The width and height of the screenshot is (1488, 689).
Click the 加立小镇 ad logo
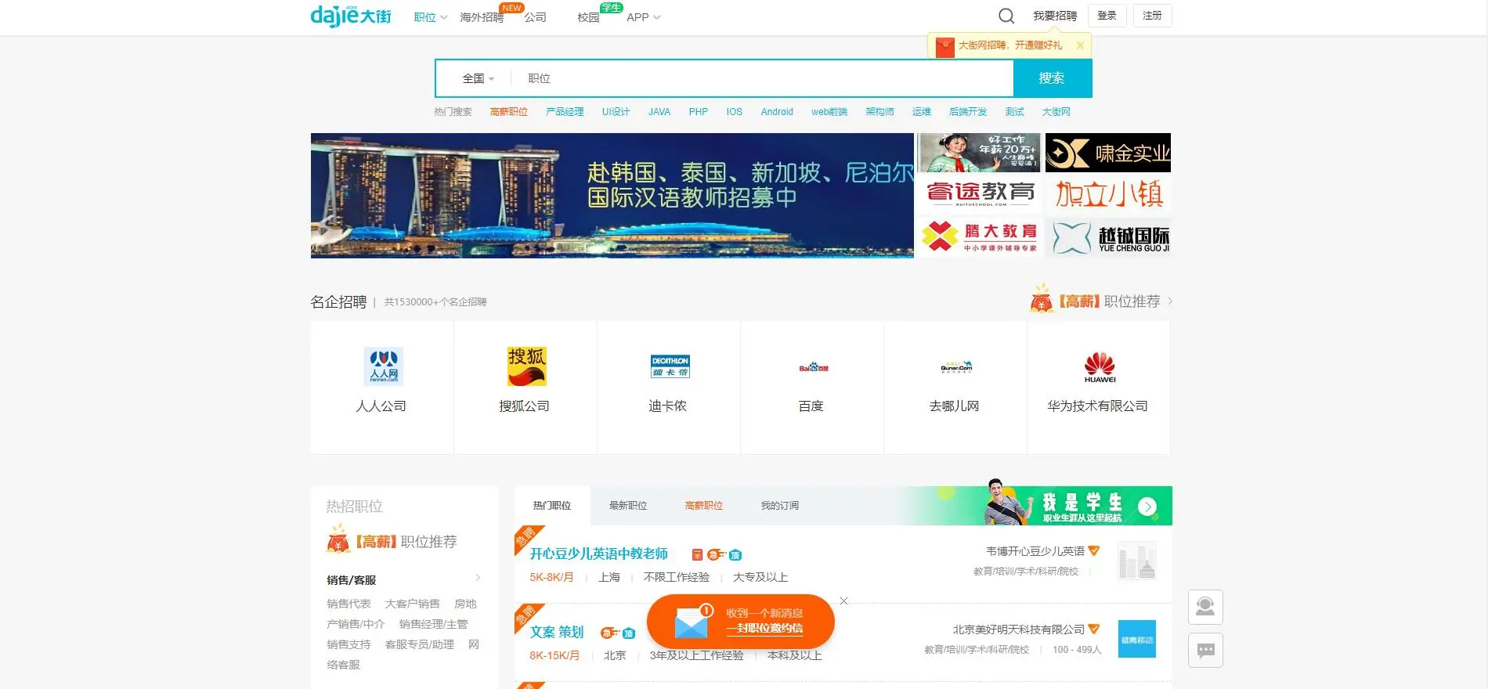pos(1108,194)
